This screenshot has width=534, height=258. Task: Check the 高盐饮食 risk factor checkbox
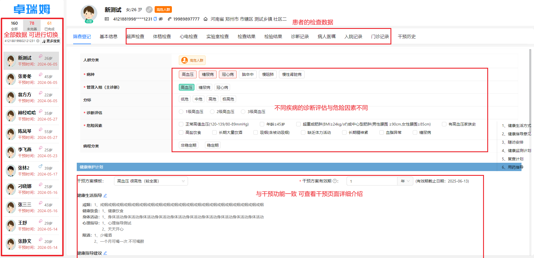click(x=181, y=133)
